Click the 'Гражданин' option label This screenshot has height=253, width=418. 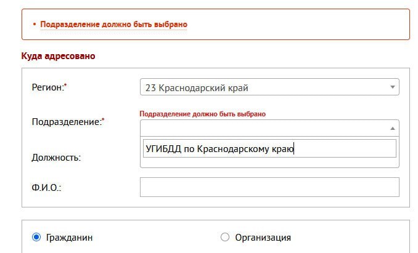tap(71, 237)
